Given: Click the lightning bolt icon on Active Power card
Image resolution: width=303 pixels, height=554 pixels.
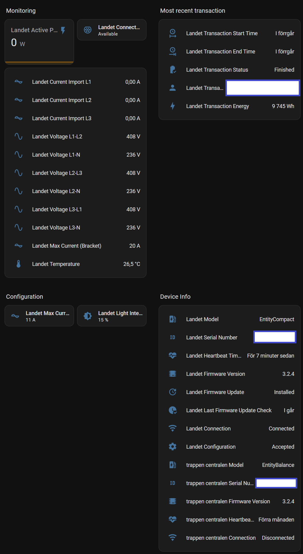Looking at the screenshot, I should click(63, 30).
